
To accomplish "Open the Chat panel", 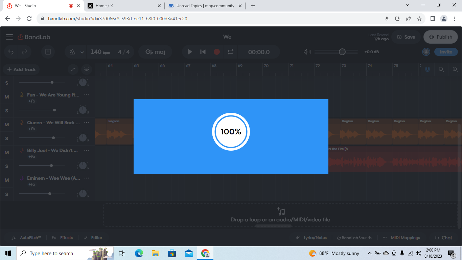I will pyautogui.click(x=443, y=238).
